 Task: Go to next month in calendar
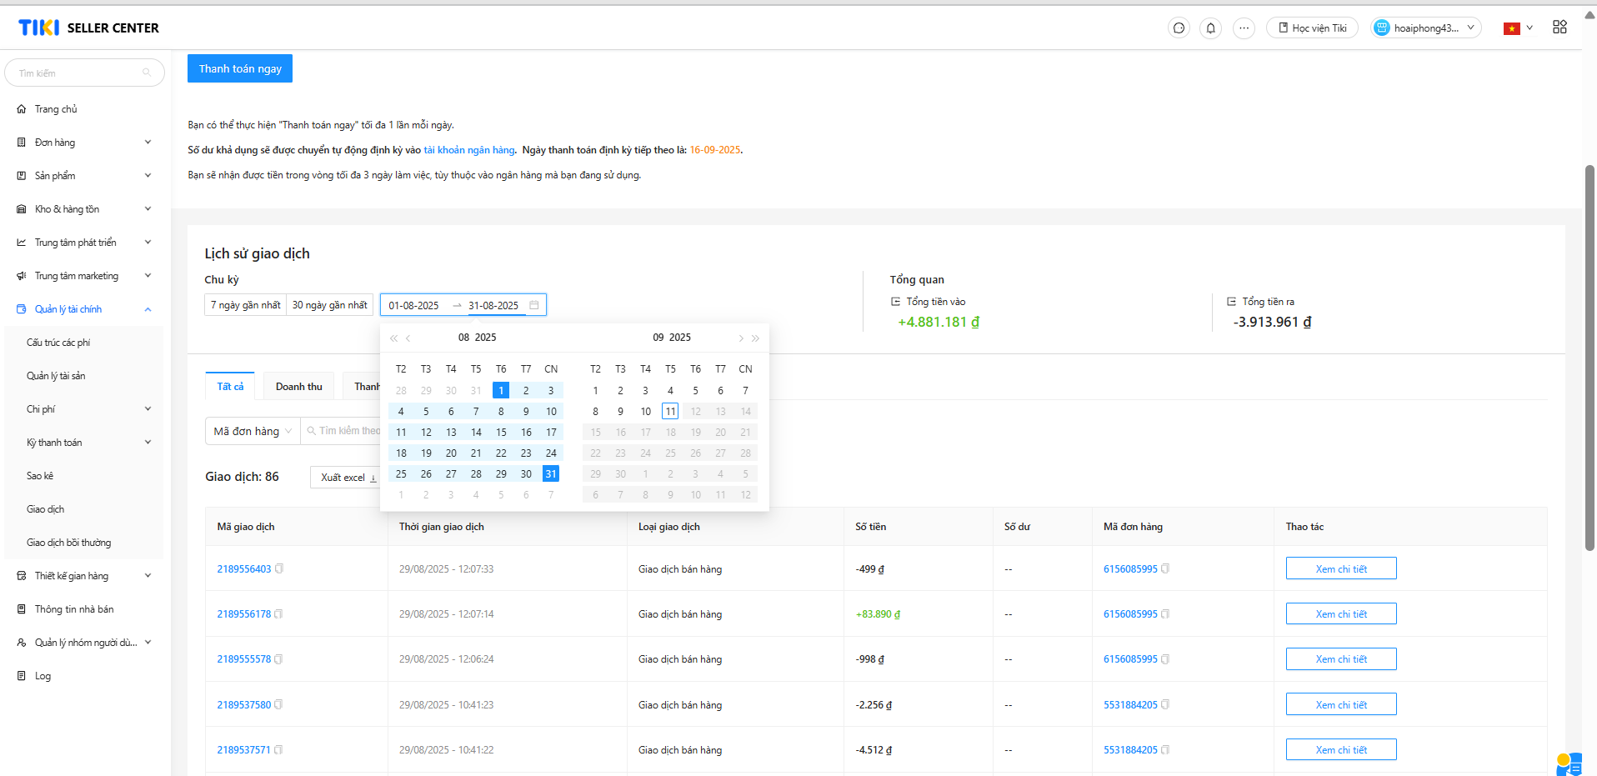tap(740, 338)
